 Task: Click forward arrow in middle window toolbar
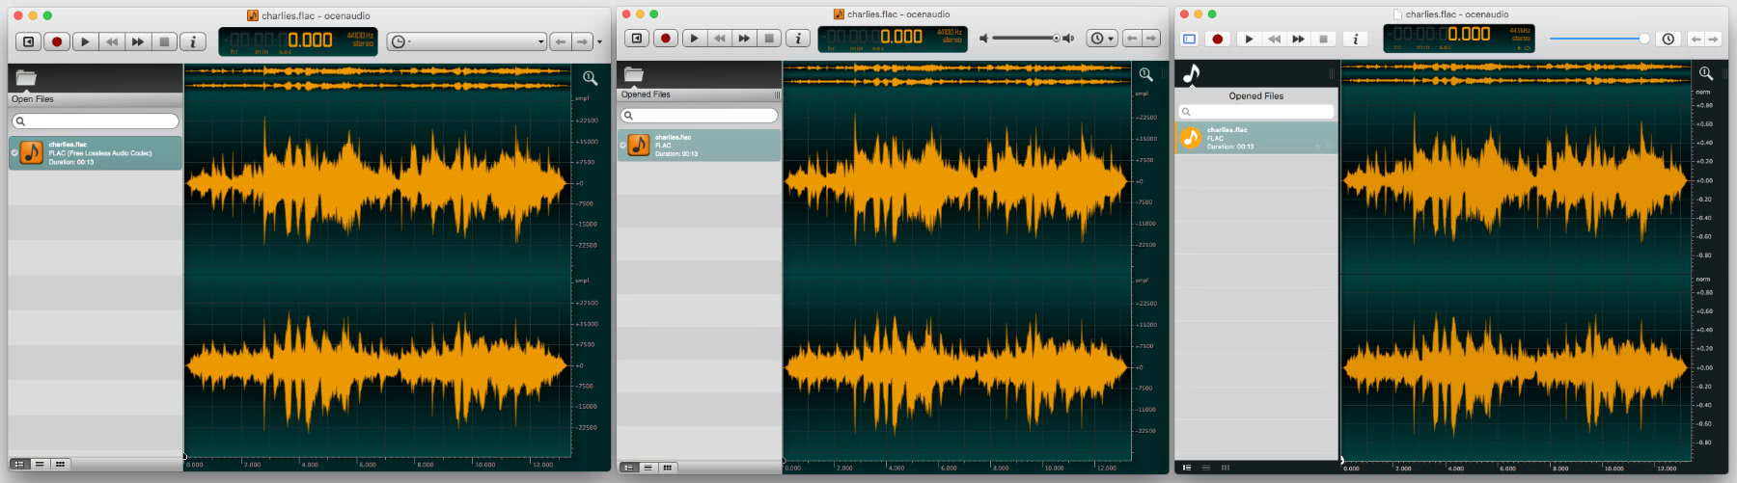(1153, 39)
